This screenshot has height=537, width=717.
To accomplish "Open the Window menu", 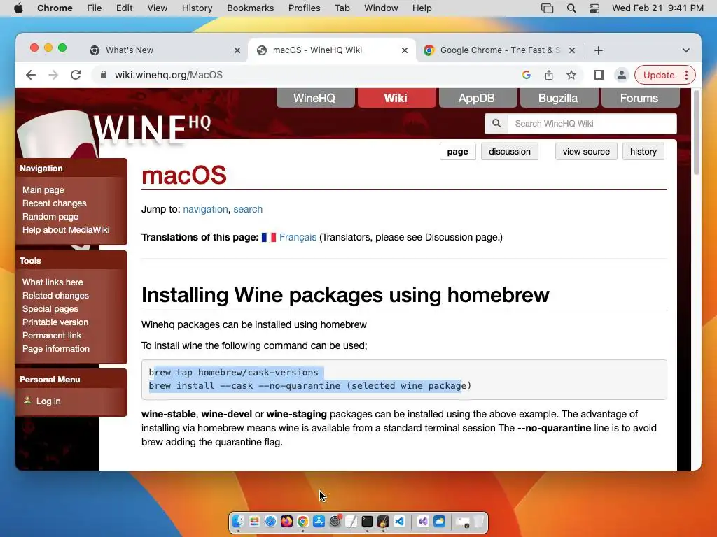I will point(381,8).
